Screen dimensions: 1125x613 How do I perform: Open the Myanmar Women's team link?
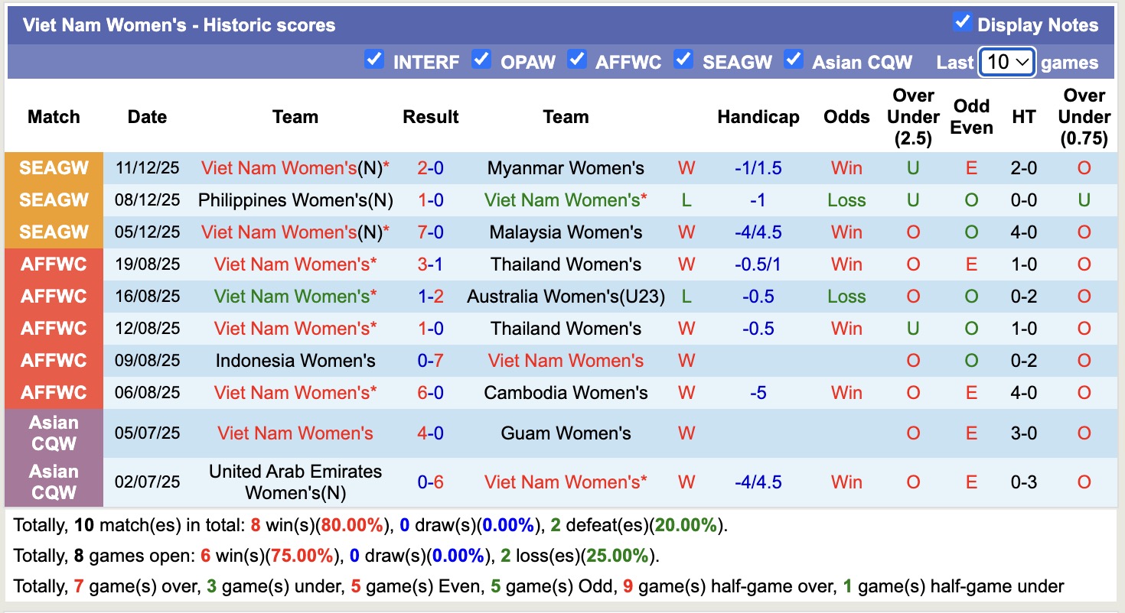click(566, 168)
